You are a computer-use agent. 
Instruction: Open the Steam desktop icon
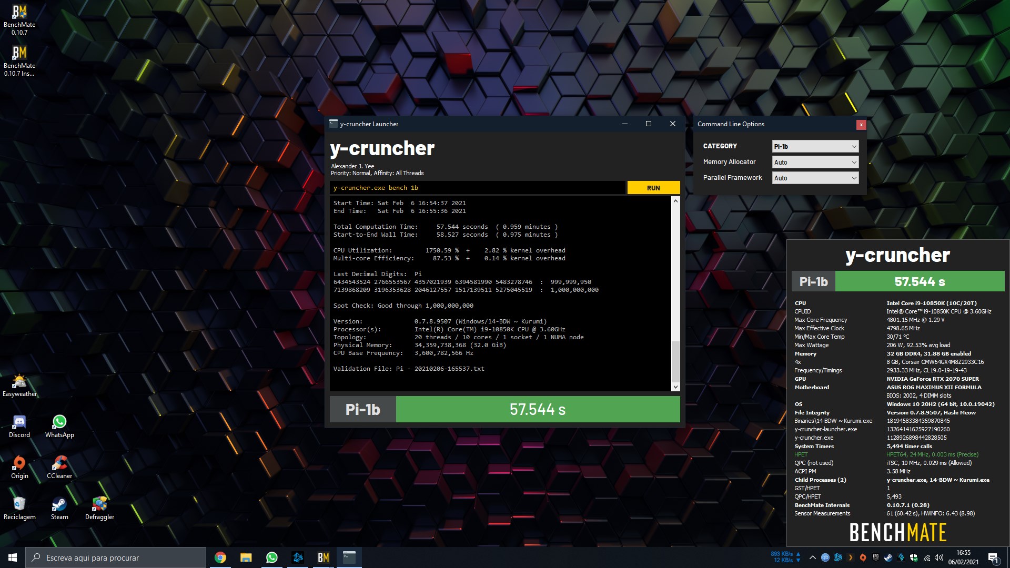[x=59, y=509]
